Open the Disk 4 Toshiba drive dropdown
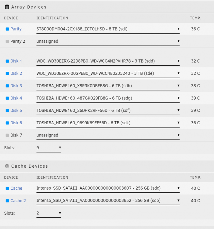 click(x=108, y=98)
